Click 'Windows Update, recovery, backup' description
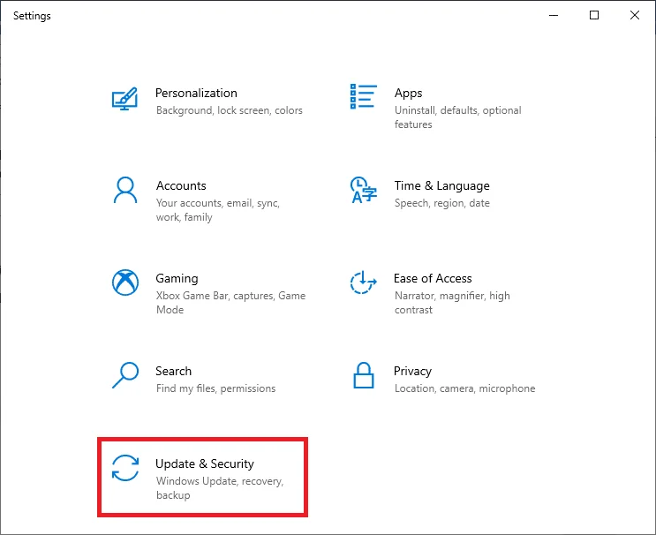Screen dimensions: 656x535 click(220, 487)
